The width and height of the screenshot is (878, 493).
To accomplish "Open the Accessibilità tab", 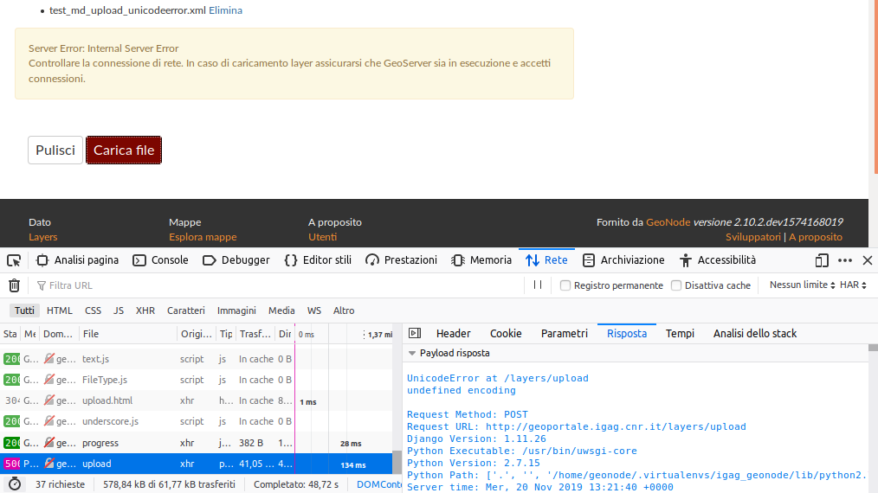I will 718,260.
